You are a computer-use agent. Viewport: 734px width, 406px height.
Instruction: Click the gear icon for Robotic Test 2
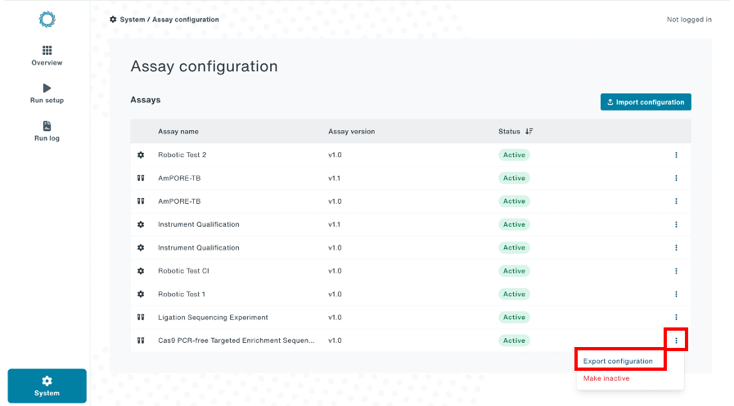(x=141, y=155)
